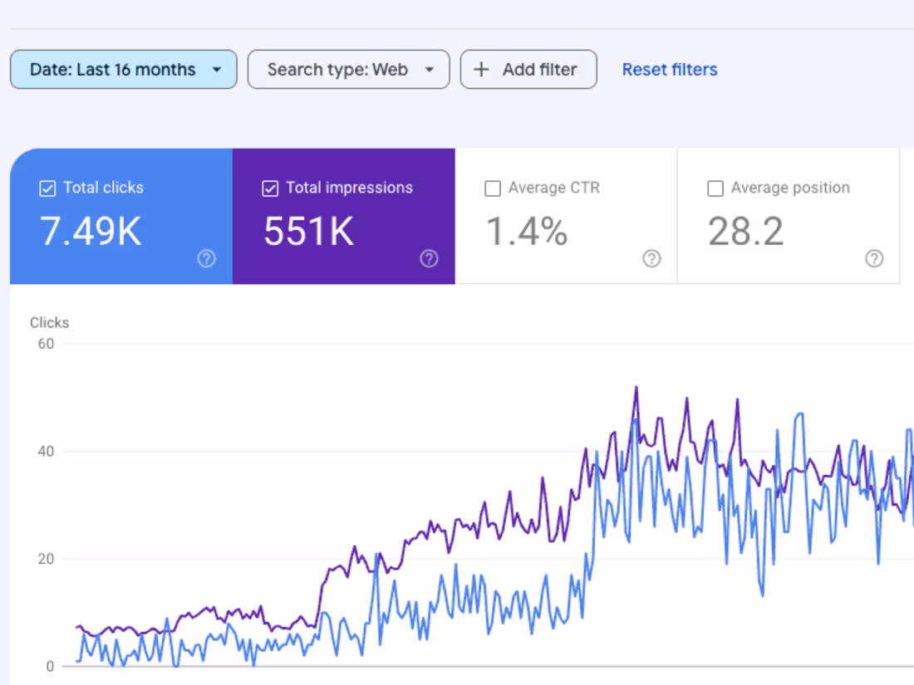Disable the Total impressions checkbox
This screenshot has width=914, height=685.
pyautogui.click(x=270, y=188)
